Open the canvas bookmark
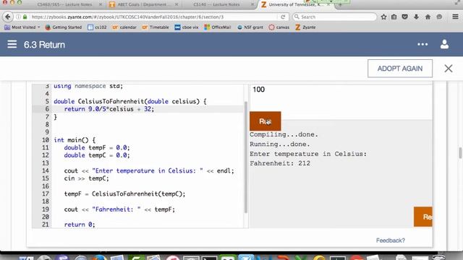 pos(279,27)
